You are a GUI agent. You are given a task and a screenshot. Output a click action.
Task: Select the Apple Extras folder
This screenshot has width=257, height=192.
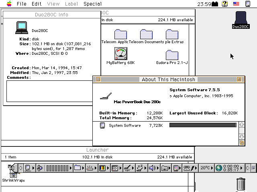(172, 34)
